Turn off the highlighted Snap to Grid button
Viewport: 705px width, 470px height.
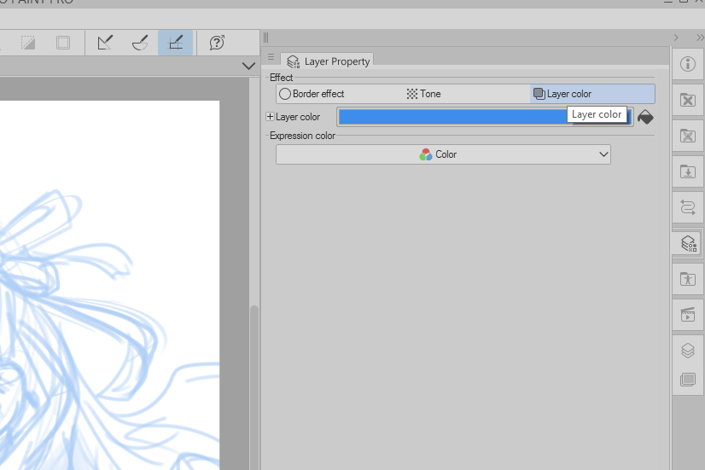click(x=175, y=44)
